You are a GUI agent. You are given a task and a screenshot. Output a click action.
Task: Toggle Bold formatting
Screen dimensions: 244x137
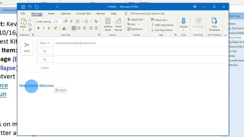39,28
